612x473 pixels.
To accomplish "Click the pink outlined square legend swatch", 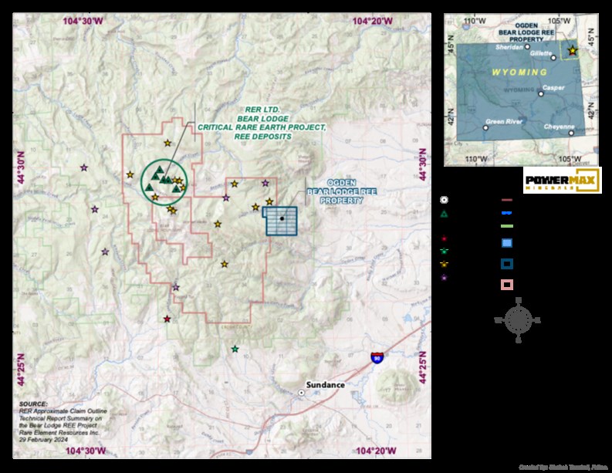I will click(507, 285).
